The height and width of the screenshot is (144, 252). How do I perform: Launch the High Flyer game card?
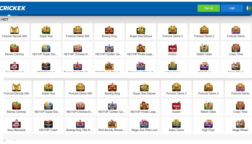coord(208,126)
